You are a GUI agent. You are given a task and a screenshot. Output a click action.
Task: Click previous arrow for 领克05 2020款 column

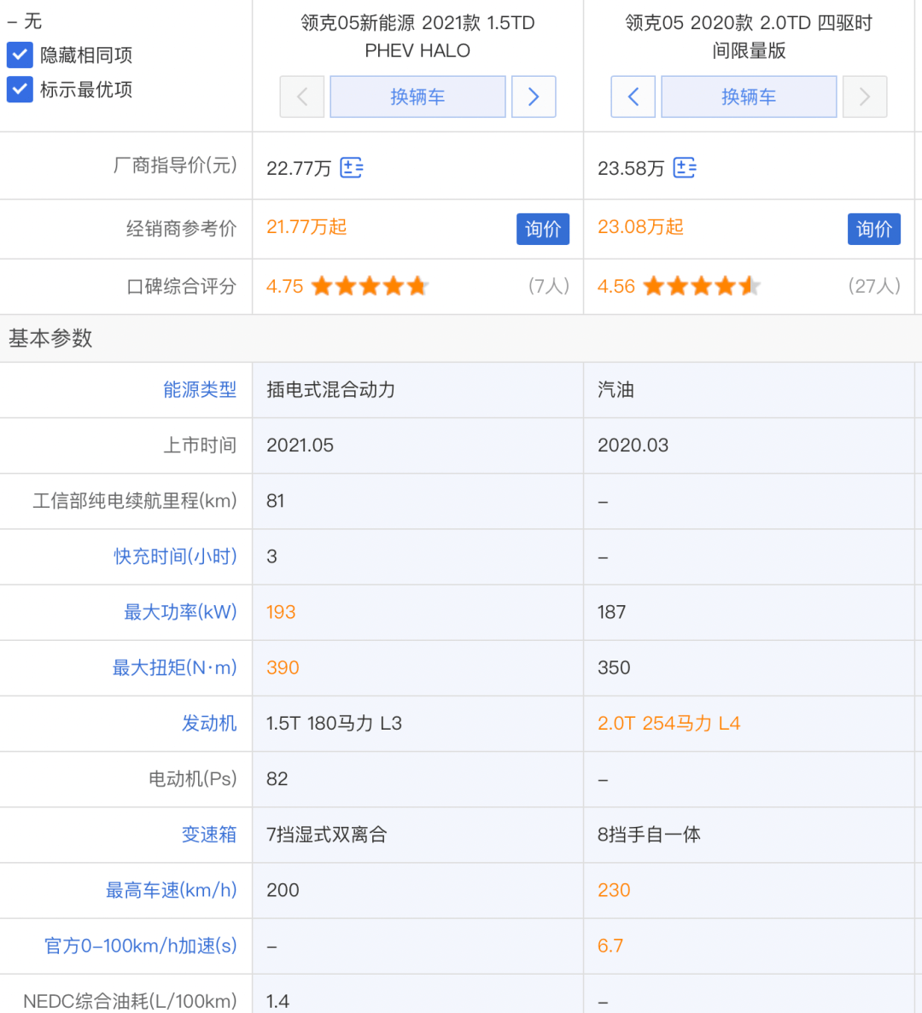633,96
